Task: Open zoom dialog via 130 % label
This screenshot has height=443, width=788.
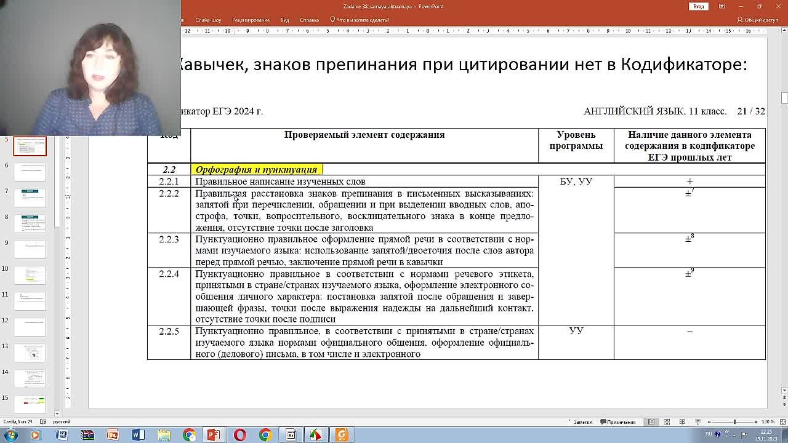Action: click(767, 422)
